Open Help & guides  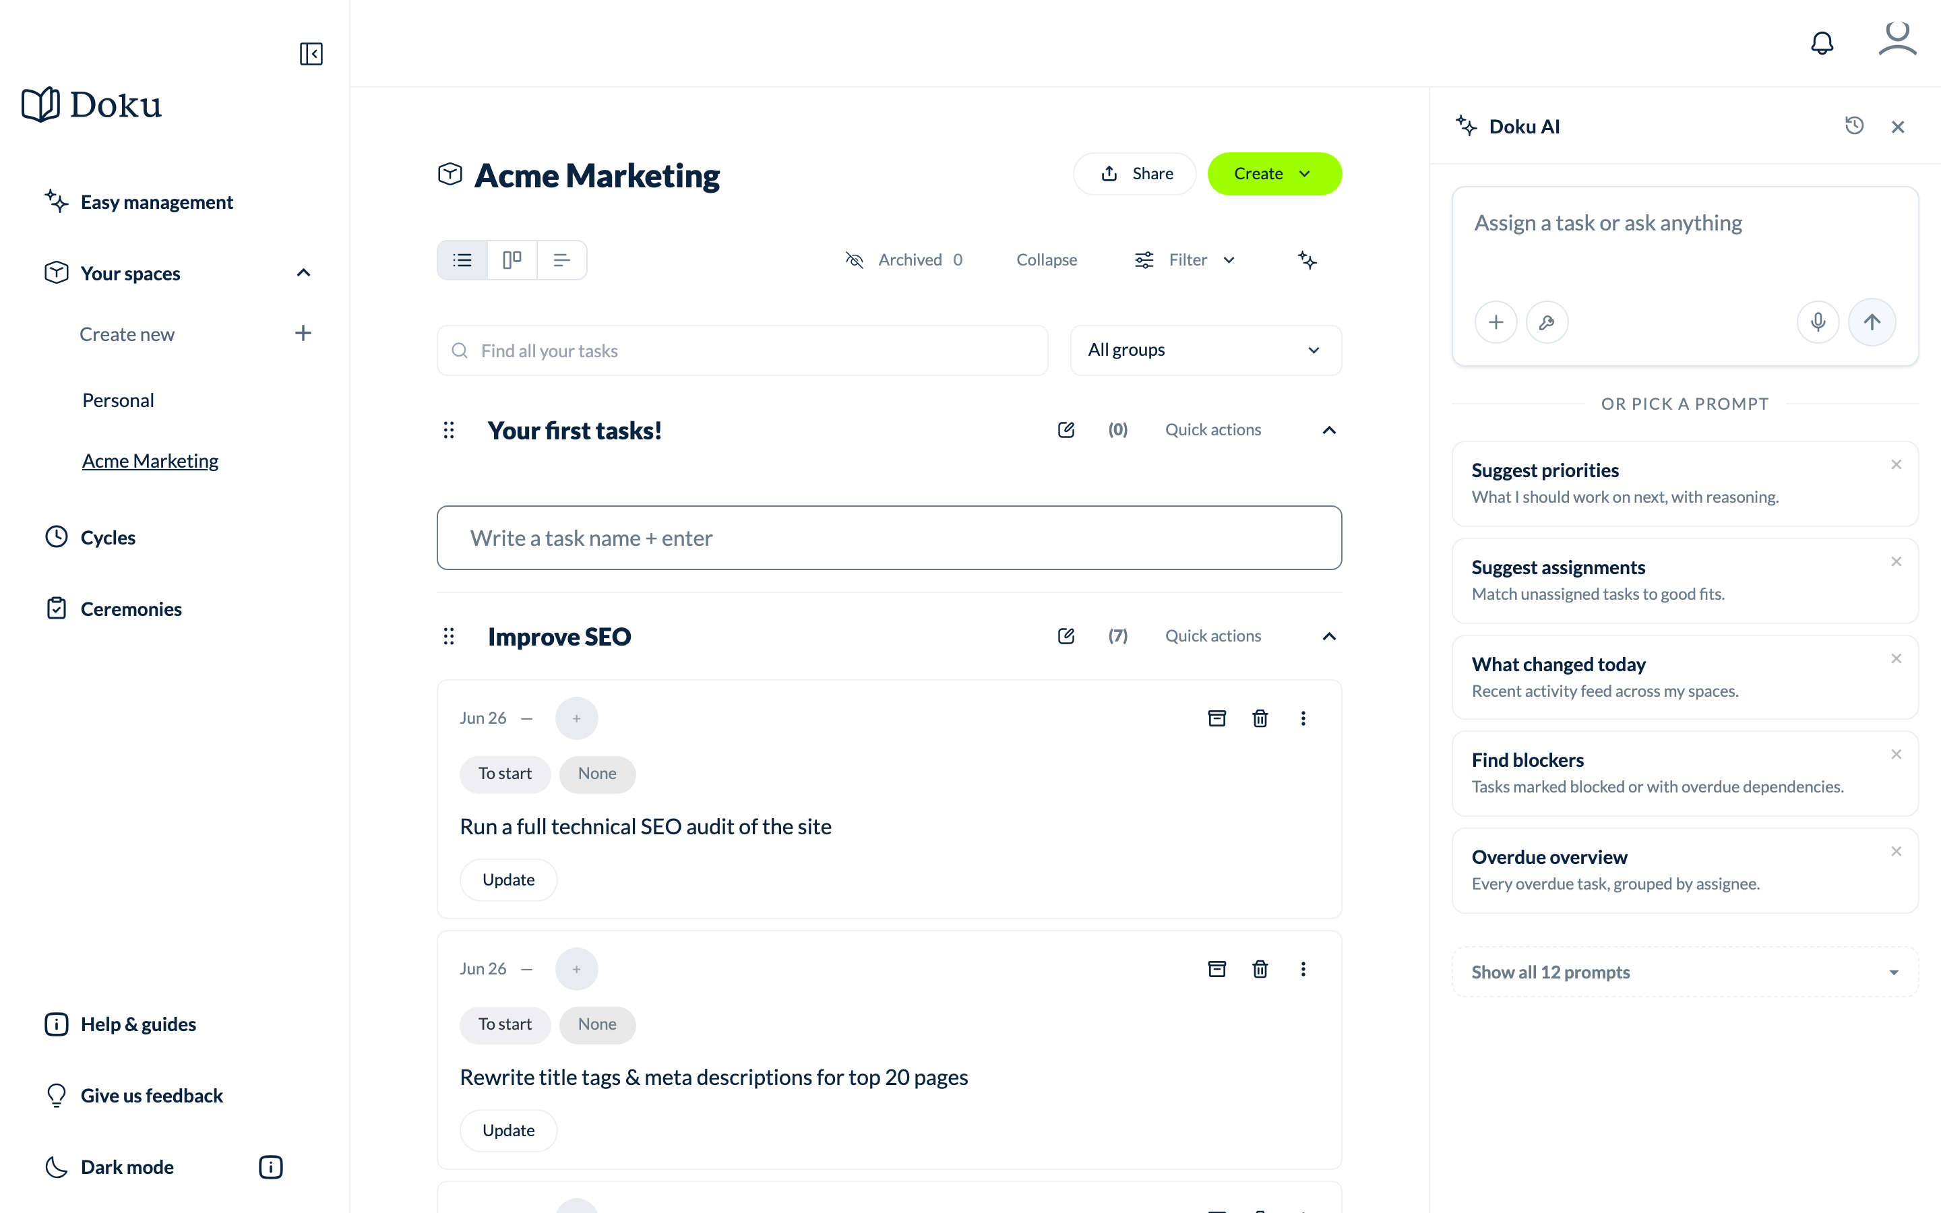pos(121,1024)
